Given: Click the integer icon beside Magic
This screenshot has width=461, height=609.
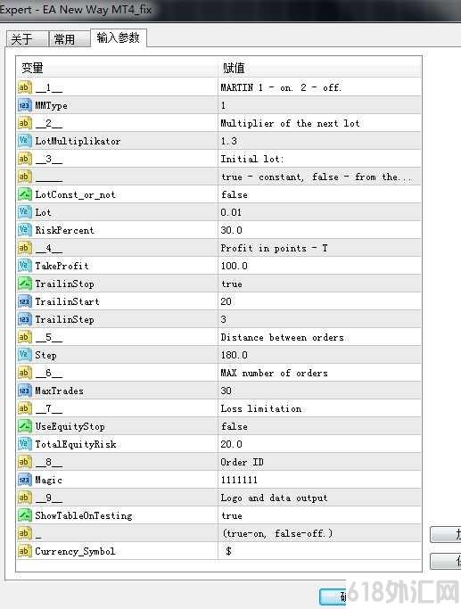Looking at the screenshot, I should click(x=24, y=480).
